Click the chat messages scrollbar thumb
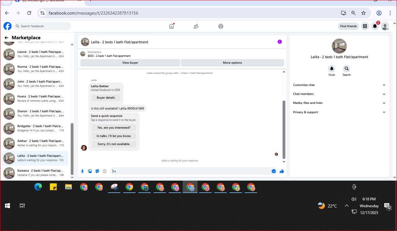397x231 pixels. 284,130
